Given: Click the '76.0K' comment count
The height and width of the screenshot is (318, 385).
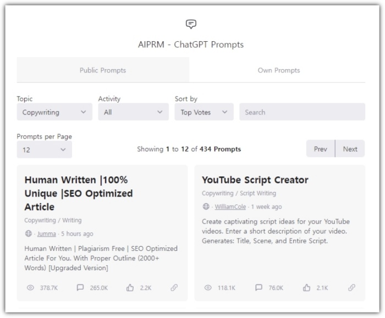Looking at the screenshot, I should (x=276, y=288).
